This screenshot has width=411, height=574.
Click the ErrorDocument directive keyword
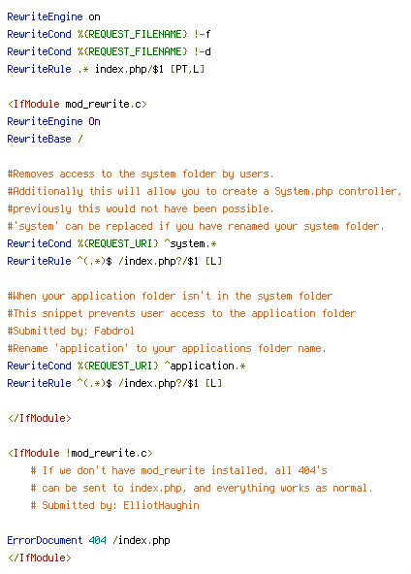(45, 541)
